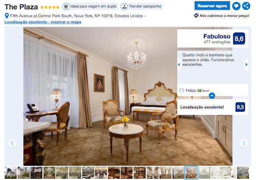The image size is (260, 180).
Task: Click Reservar agora button
Action: (x=212, y=6)
